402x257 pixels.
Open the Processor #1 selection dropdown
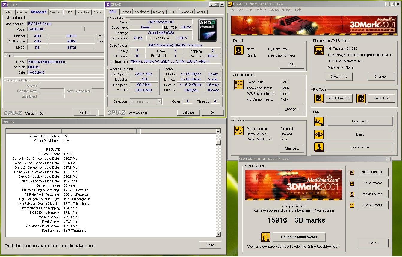159,102
